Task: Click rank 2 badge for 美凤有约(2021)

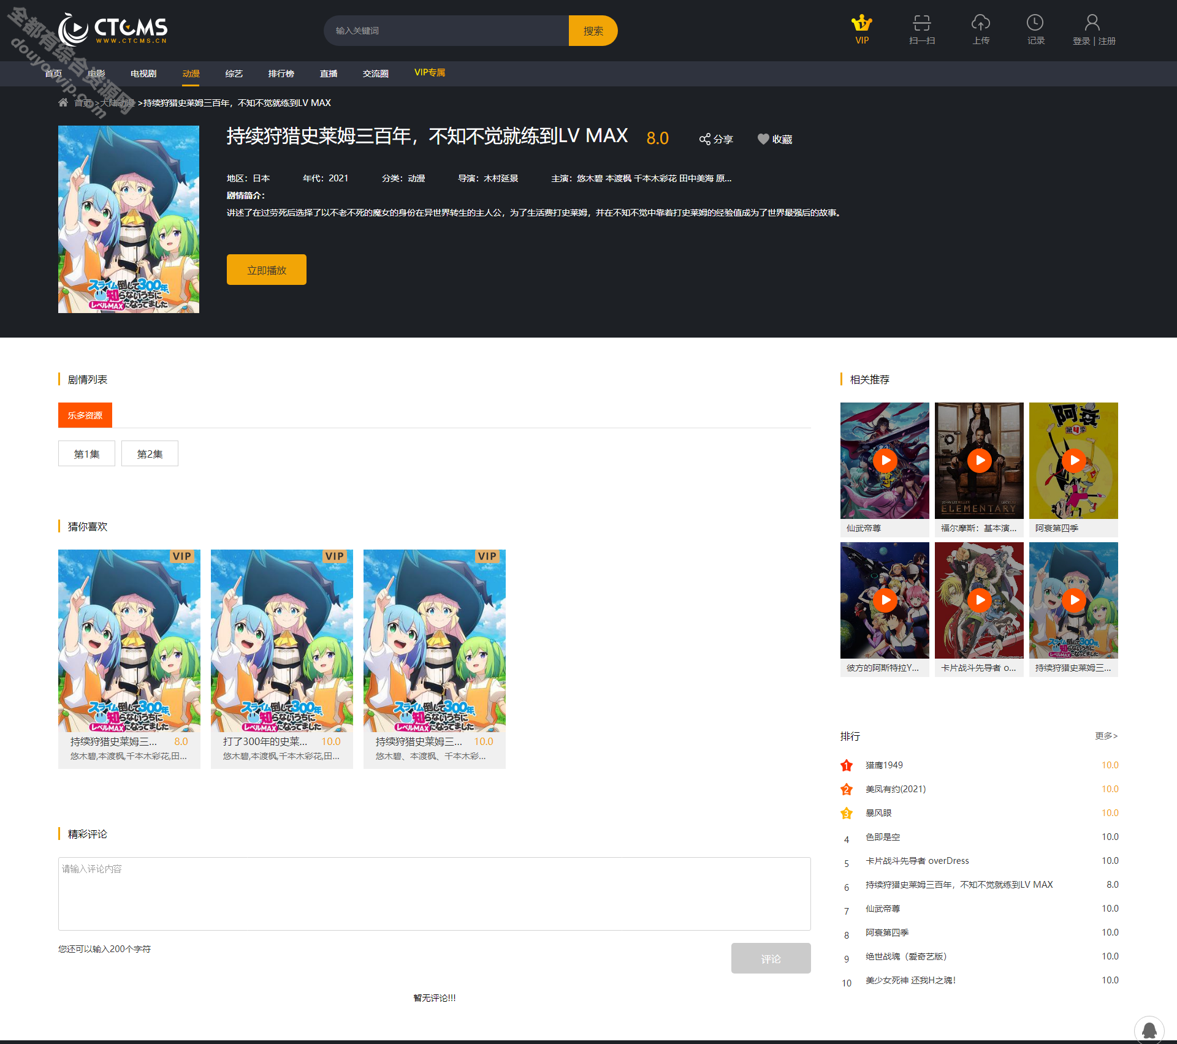Action: point(847,789)
